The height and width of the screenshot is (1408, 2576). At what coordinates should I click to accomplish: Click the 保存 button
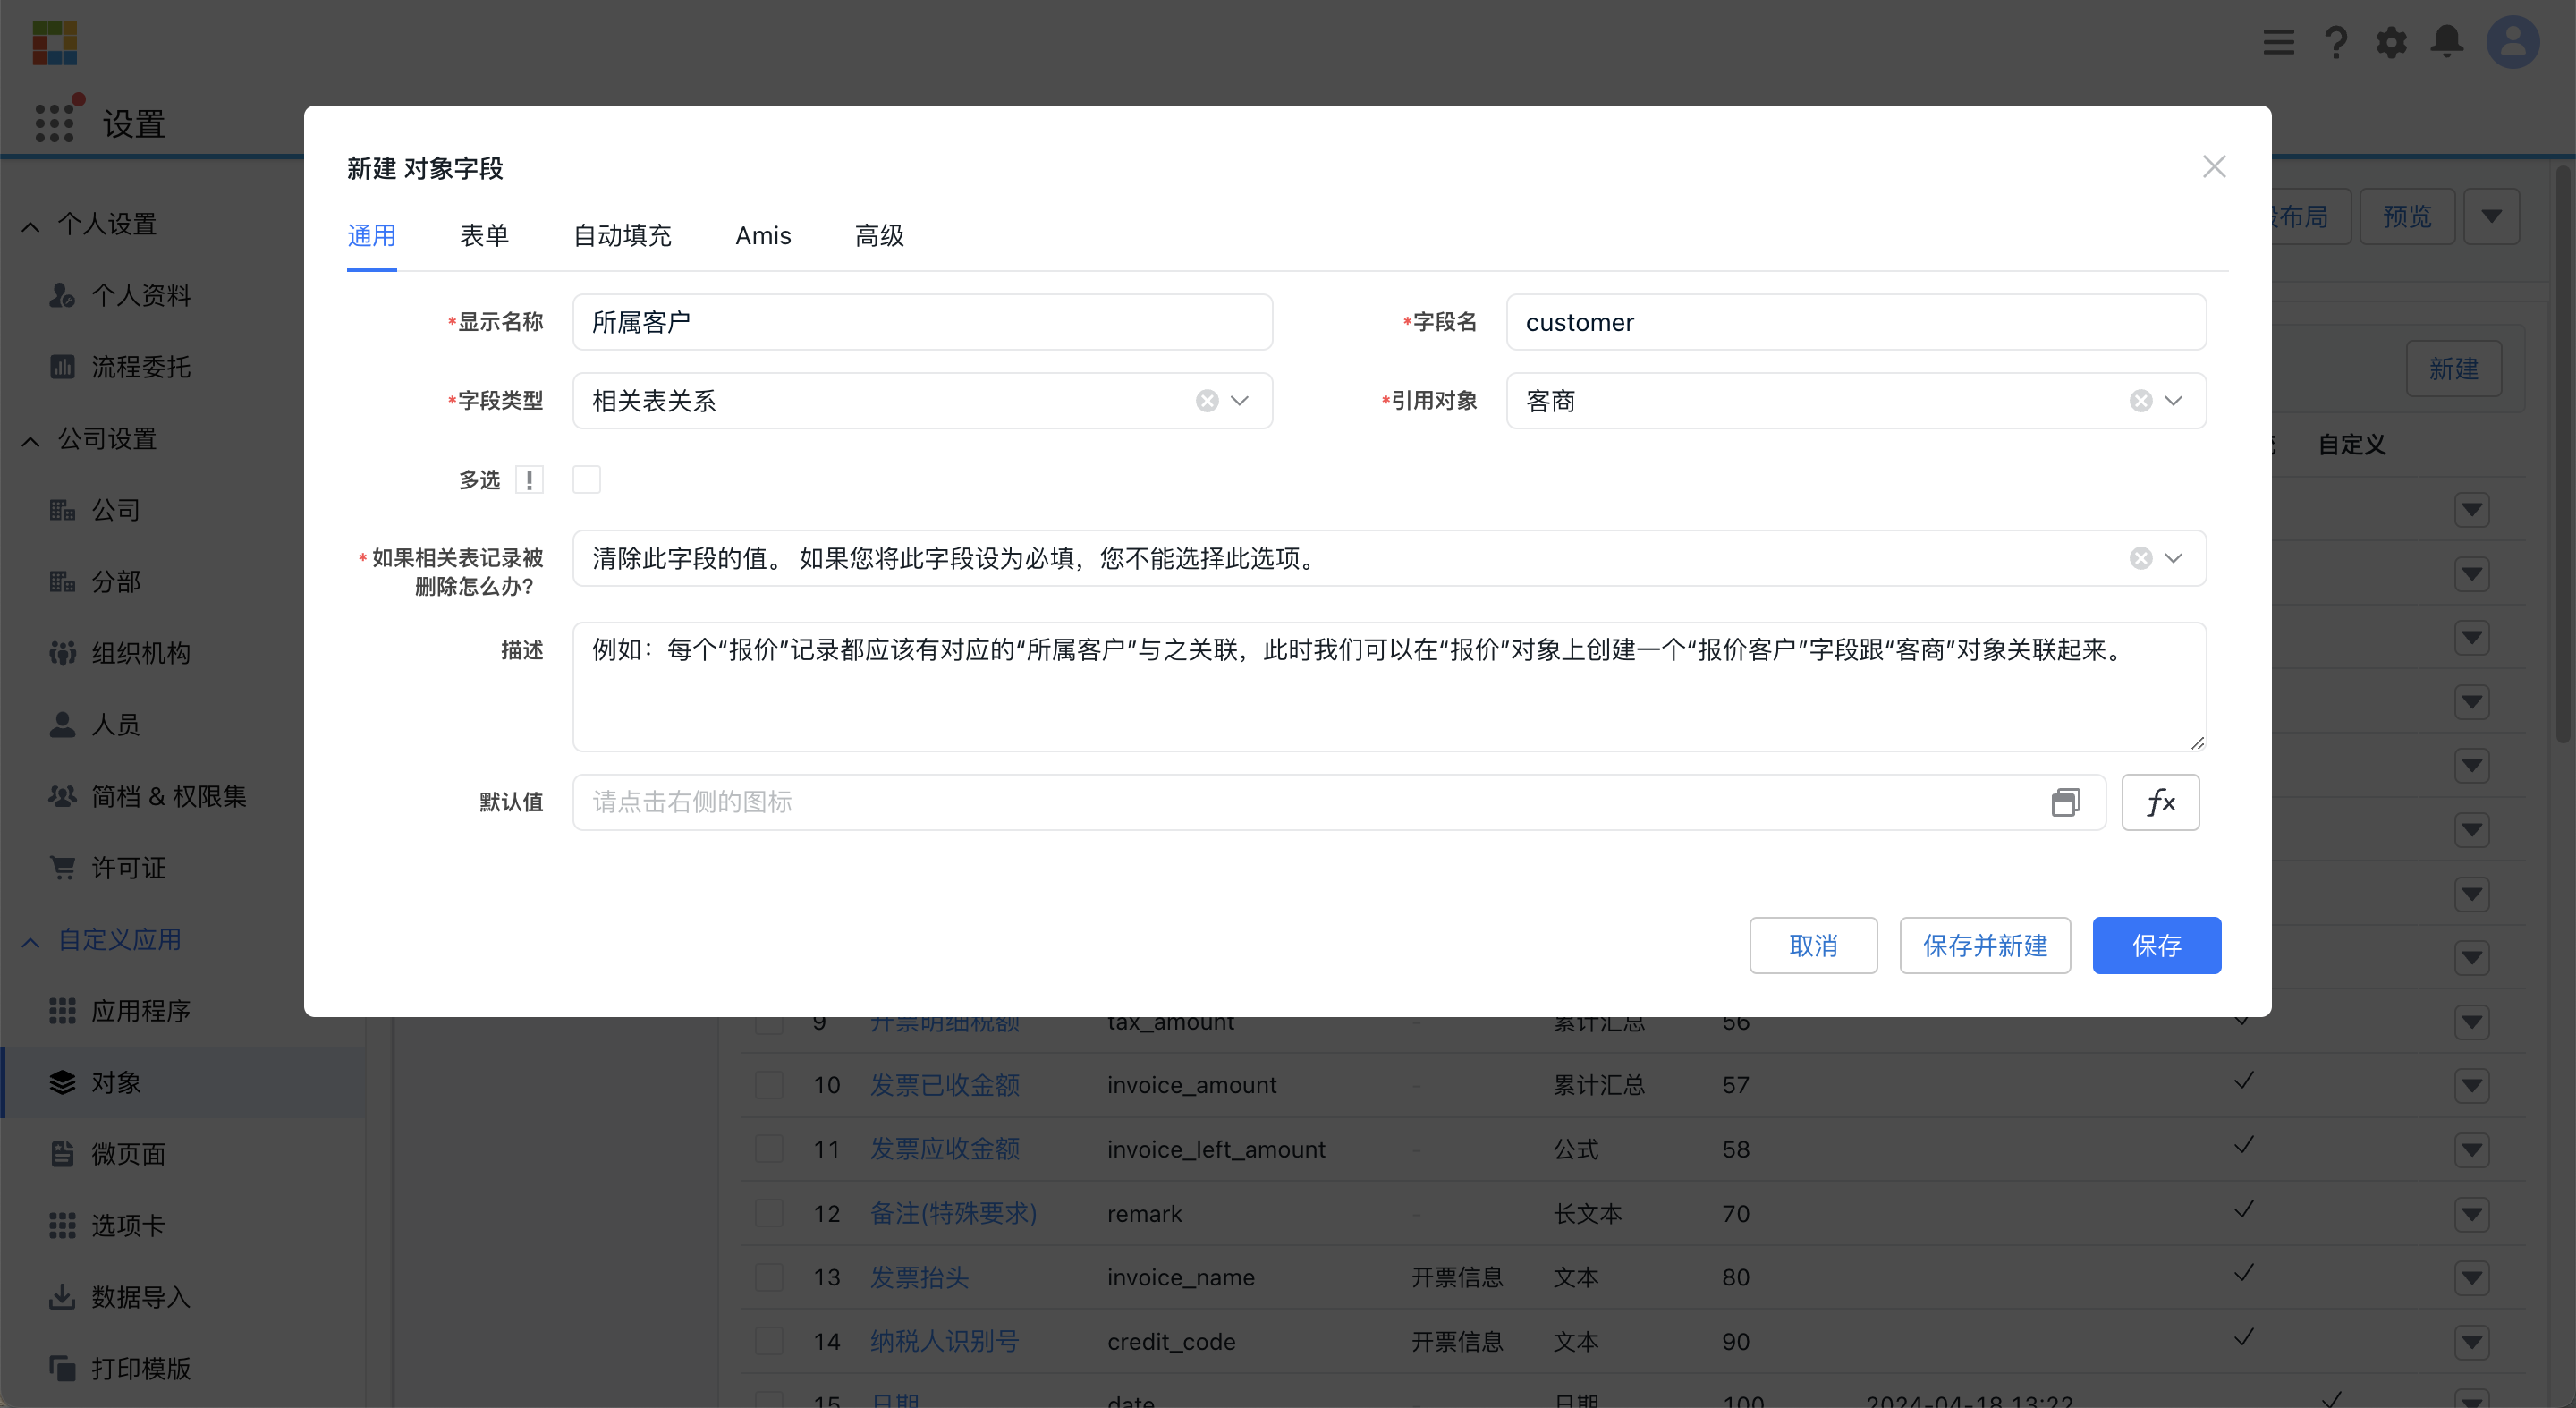(2157, 945)
